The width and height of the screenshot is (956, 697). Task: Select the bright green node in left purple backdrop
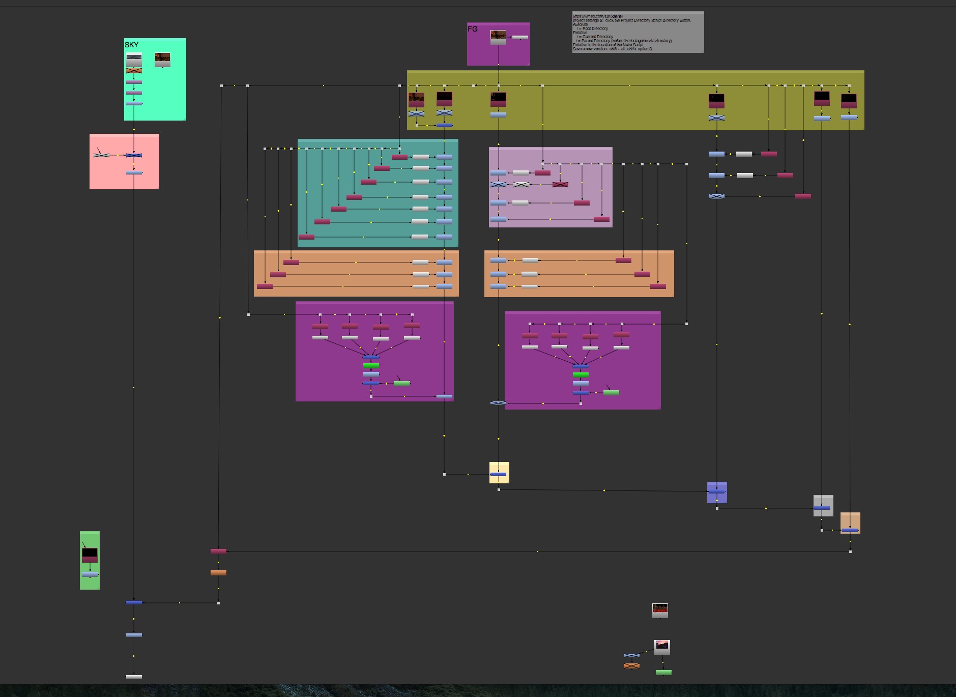coord(371,365)
